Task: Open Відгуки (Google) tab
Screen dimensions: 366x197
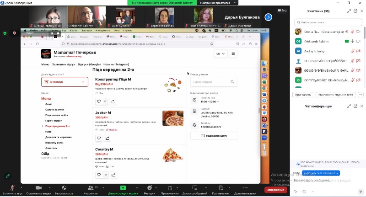Action: (x=89, y=64)
